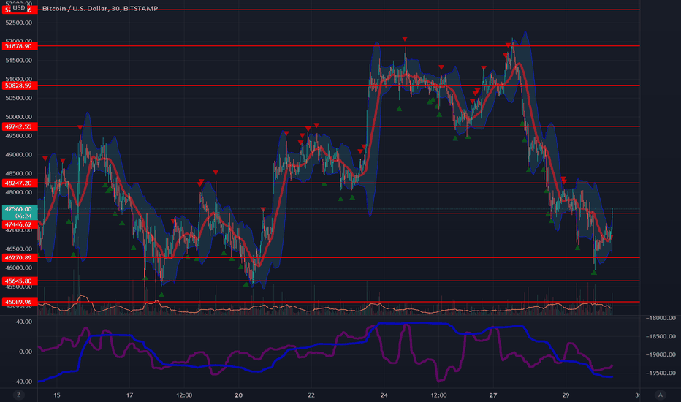This screenshot has height=402, width=681.
Task: Click the 51500.00 price axis value
Action: point(19,61)
